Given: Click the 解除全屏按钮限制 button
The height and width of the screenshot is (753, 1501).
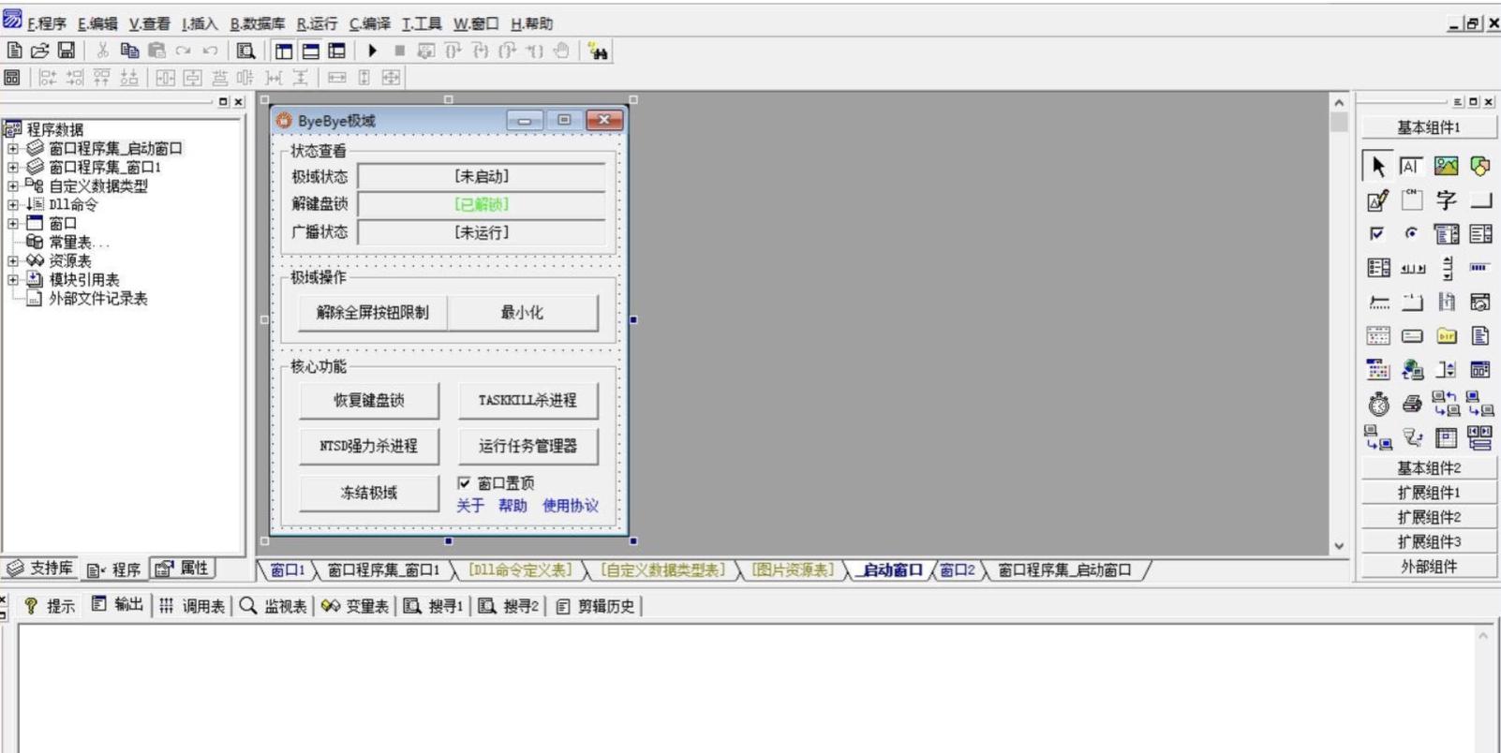Looking at the screenshot, I should tap(373, 313).
